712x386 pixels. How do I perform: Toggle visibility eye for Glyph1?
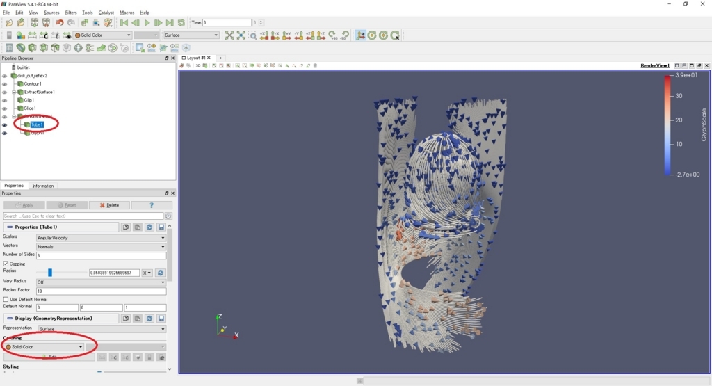click(5, 133)
